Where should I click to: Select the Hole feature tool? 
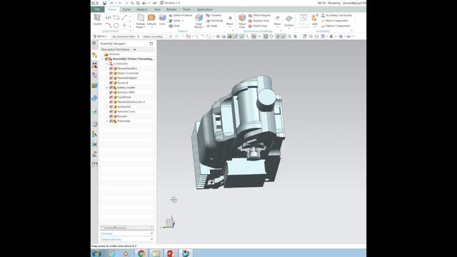coord(162,20)
